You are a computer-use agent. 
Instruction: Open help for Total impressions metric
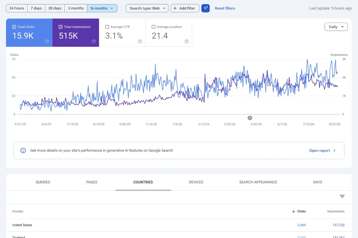94,41
